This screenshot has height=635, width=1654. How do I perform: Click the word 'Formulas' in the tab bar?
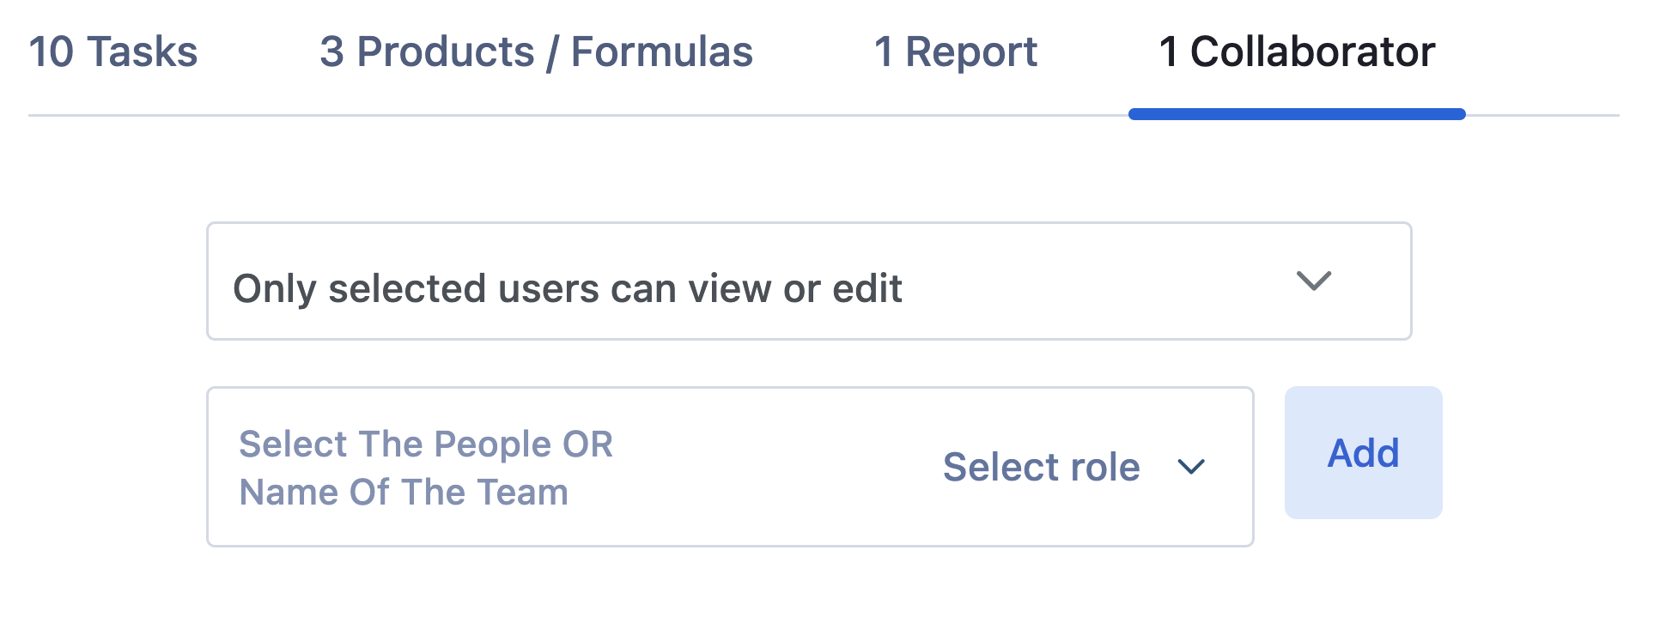click(x=661, y=52)
